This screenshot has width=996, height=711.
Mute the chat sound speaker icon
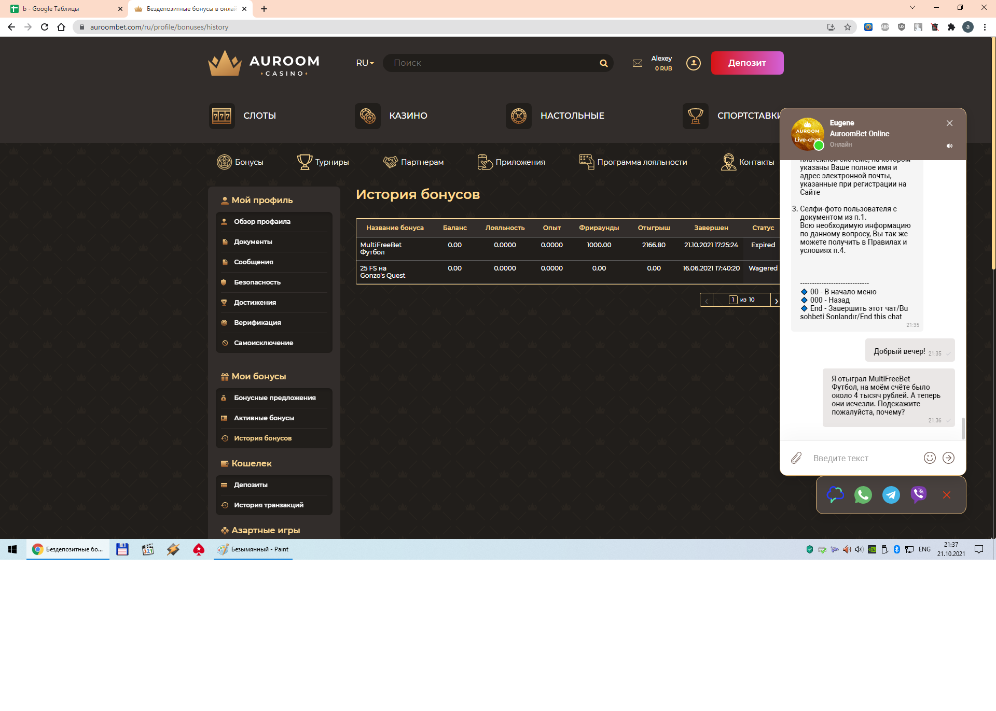[x=949, y=146]
